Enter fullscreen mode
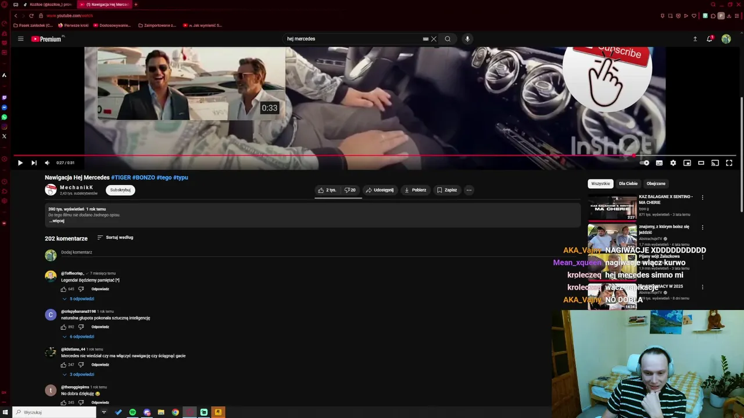 (x=729, y=163)
